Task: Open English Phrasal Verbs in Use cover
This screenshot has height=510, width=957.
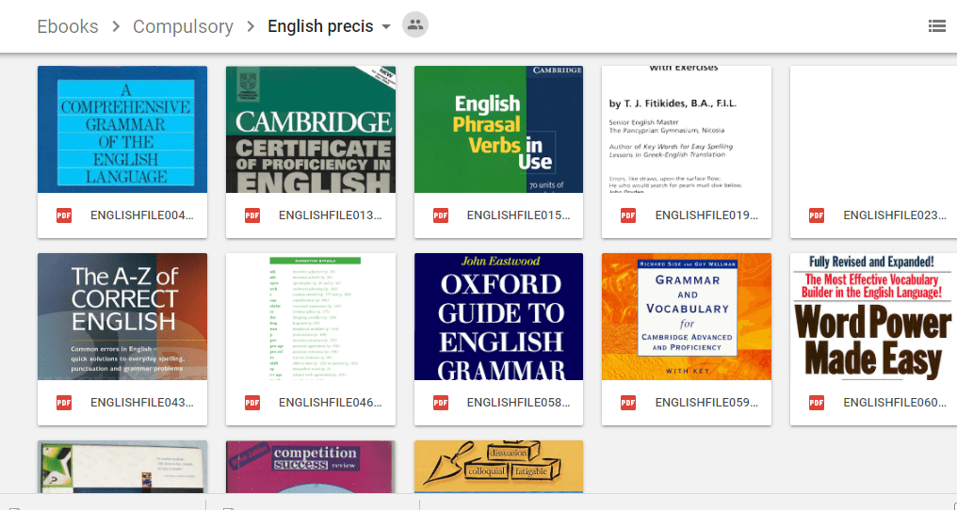Action: coord(498,129)
